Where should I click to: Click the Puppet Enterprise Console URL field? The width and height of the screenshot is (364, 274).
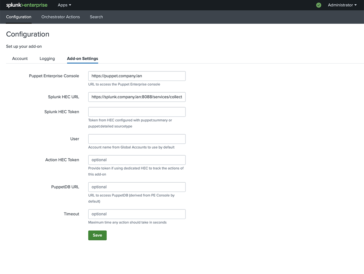(137, 76)
